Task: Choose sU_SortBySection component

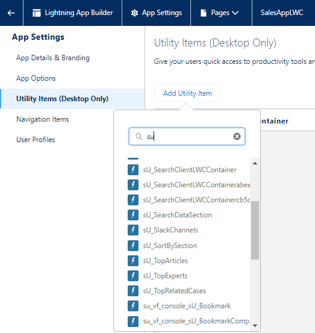Action: point(170,246)
